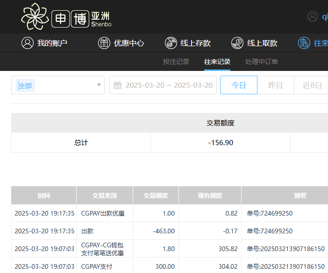Select the 今日 filter button
Screen dimensions: 328x273
[239, 85]
